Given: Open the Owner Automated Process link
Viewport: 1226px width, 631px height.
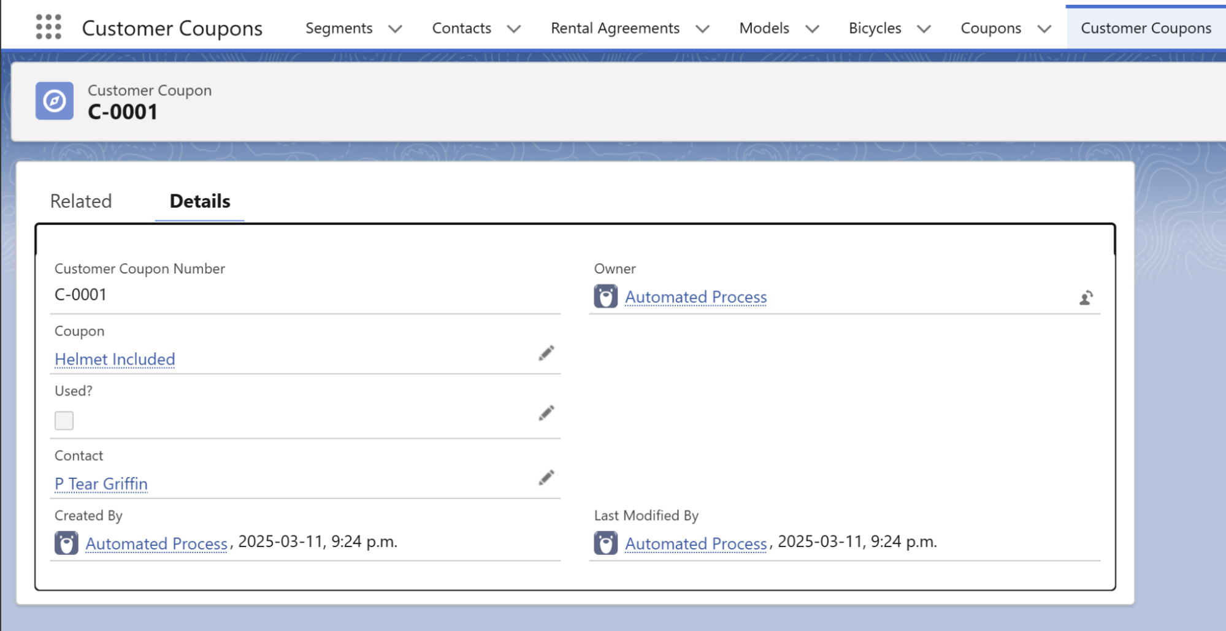Looking at the screenshot, I should pyautogui.click(x=695, y=297).
